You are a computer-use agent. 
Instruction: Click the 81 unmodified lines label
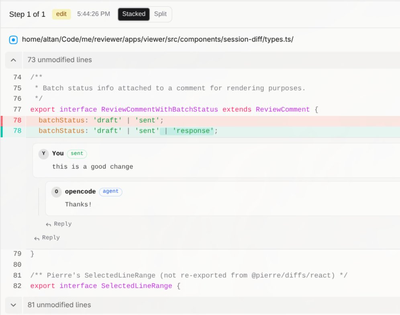[59, 305]
